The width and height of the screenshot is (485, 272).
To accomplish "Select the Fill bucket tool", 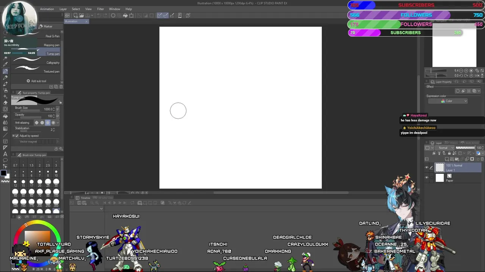I will coord(5,116).
